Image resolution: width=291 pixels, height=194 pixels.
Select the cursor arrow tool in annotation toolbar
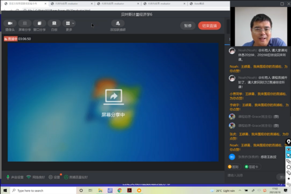[x=289, y=155]
